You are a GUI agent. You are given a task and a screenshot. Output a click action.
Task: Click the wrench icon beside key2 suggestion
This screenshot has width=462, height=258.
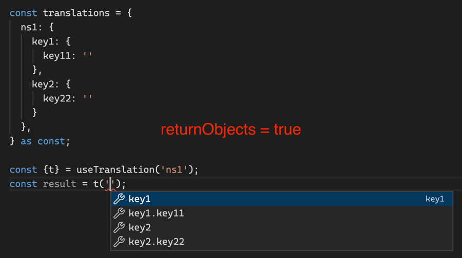coord(119,227)
